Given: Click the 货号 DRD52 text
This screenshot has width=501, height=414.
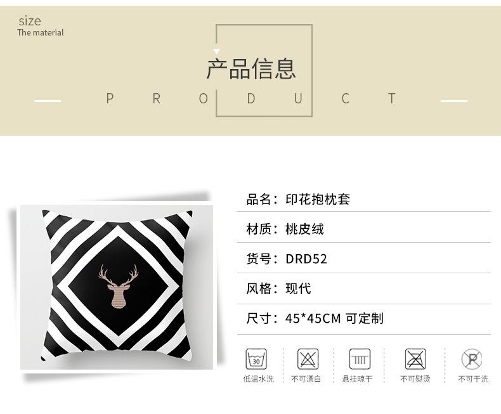Looking at the screenshot, I should [x=287, y=259].
